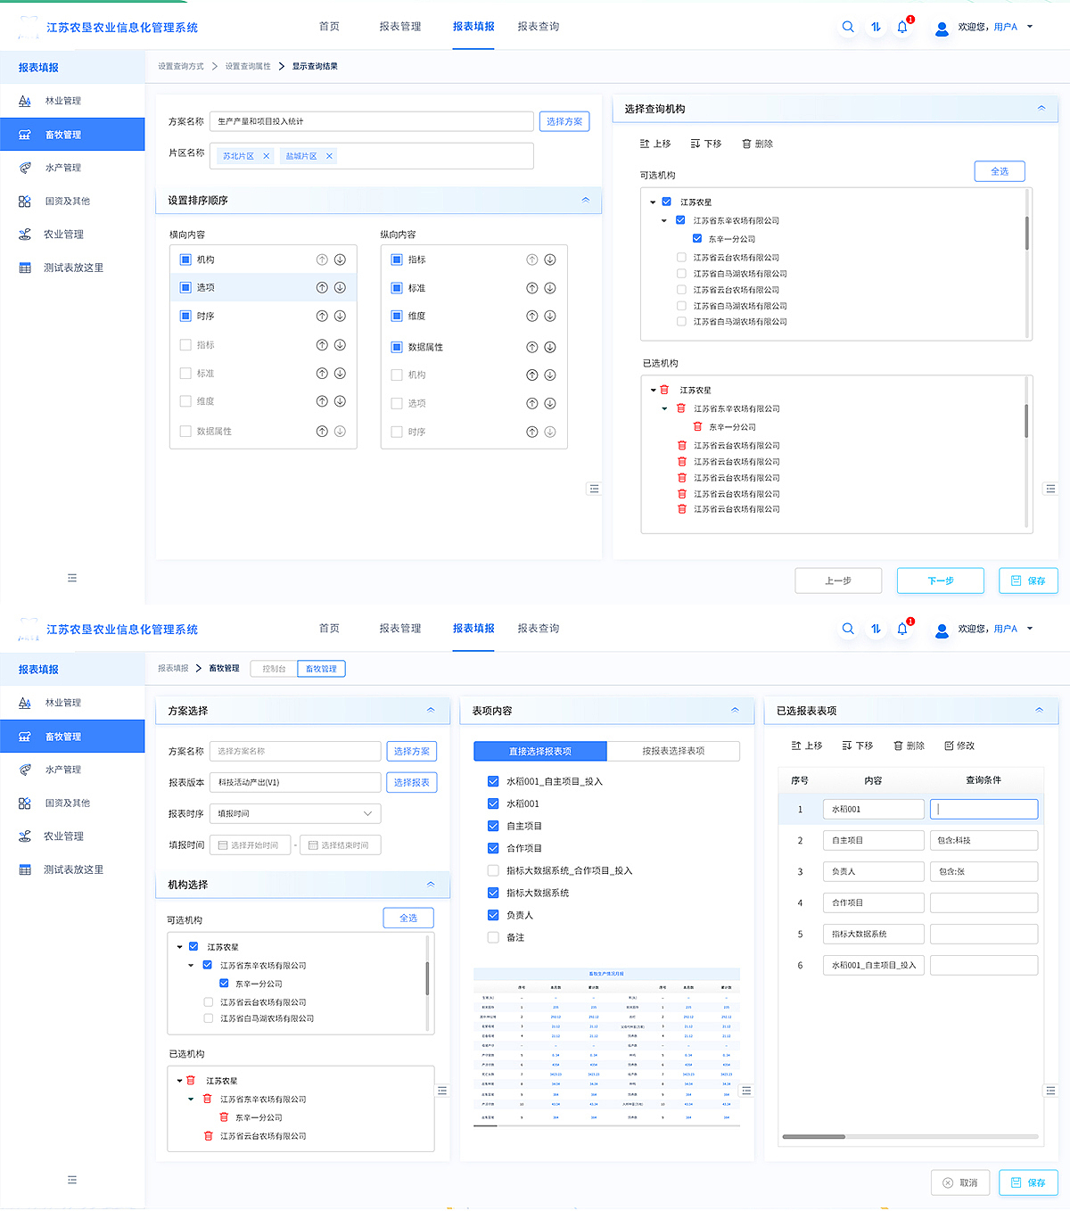Click the 上一步 button
The height and width of the screenshot is (1211, 1070).
[838, 581]
